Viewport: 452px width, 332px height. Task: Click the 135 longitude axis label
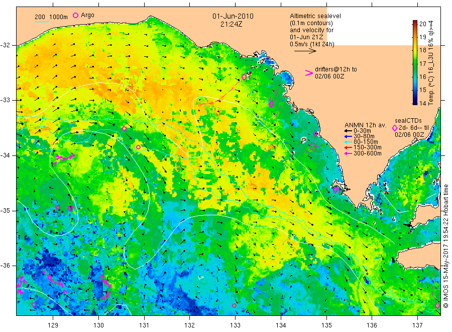coord(326,325)
